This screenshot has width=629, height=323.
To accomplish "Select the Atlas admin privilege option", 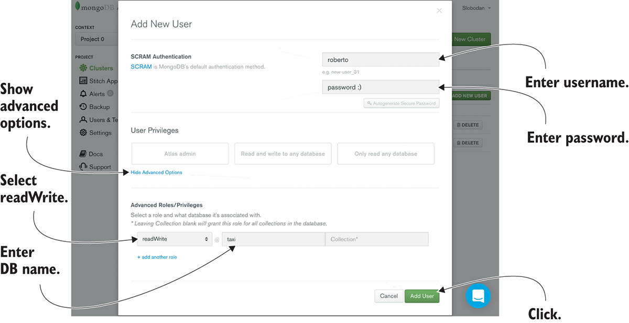I will tap(180, 154).
